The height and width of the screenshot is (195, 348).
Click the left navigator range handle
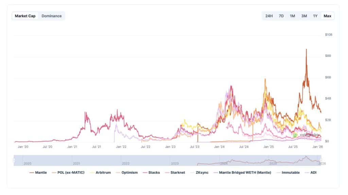click(14, 160)
